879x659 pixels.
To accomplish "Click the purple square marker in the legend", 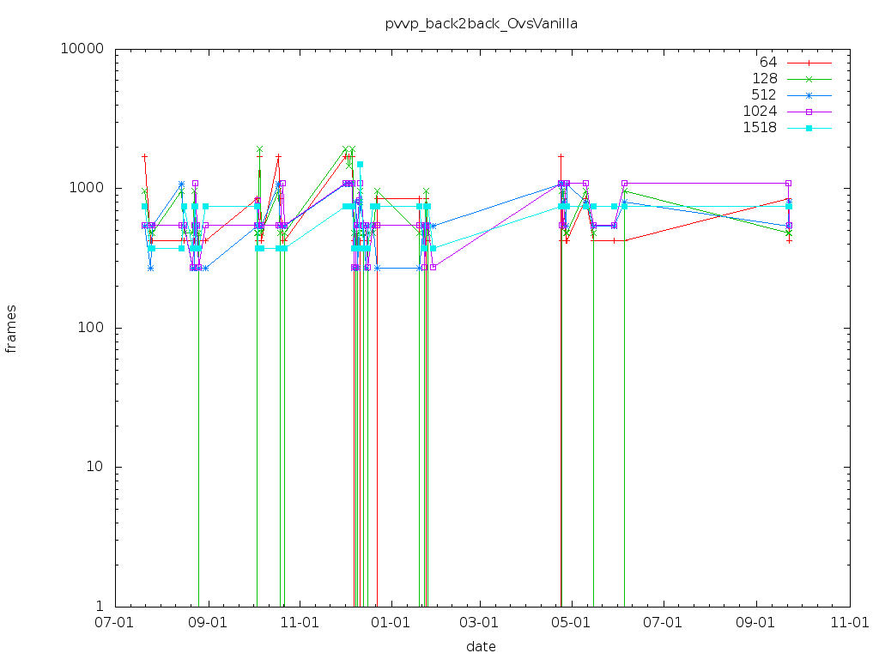I will tap(809, 112).
